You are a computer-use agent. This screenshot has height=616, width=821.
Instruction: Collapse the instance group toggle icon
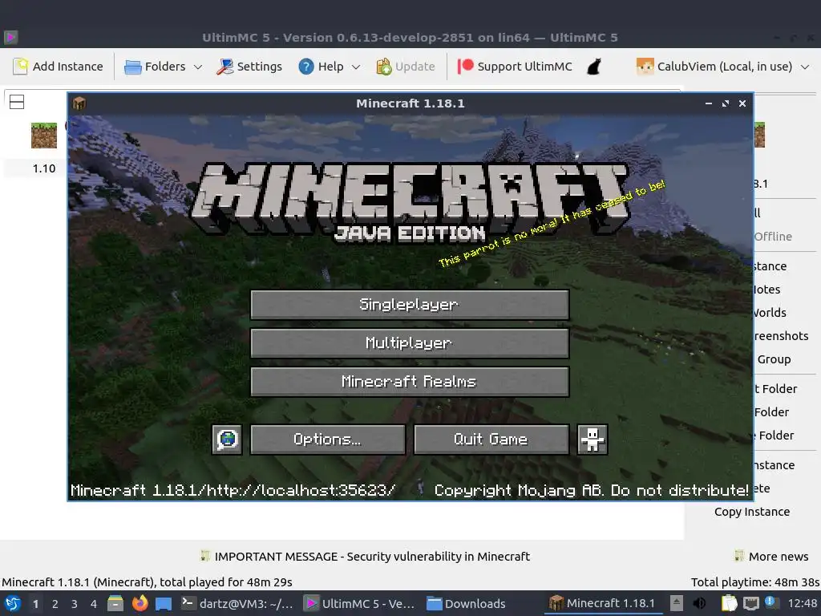pyautogui.click(x=17, y=102)
